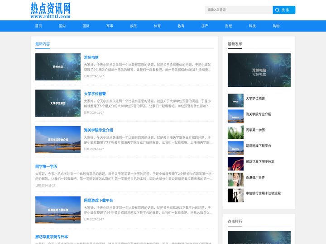Viewport: 326px width, 244px height.
Task: Open the 娱乐 navigation item
Action: (134, 26)
